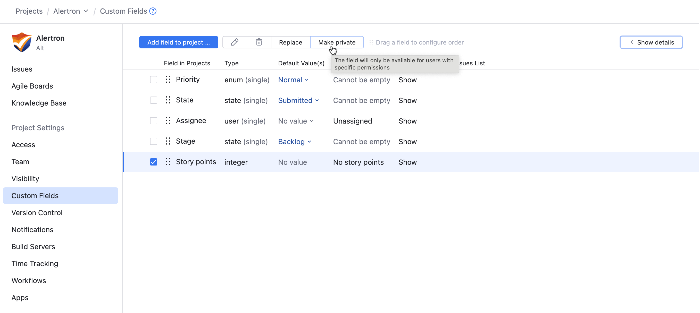The width and height of the screenshot is (700, 313).
Task: Open Custom Fields help question-mark icon
Action: tap(153, 11)
